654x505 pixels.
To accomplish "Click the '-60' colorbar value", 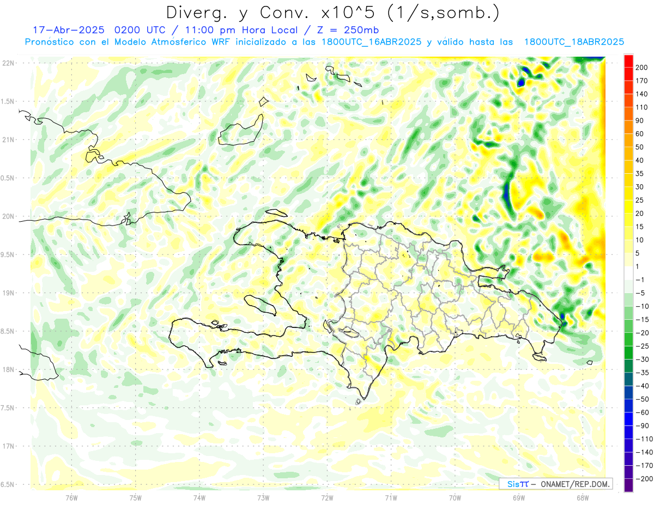I will coord(643,412).
